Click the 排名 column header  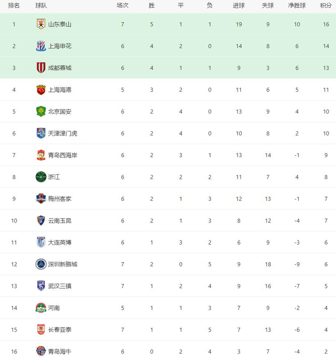[14, 6]
